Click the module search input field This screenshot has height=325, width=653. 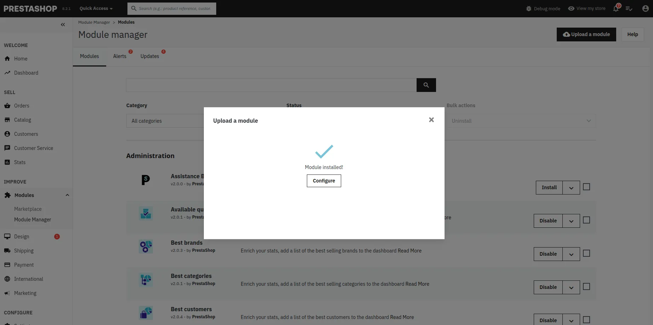click(x=271, y=85)
